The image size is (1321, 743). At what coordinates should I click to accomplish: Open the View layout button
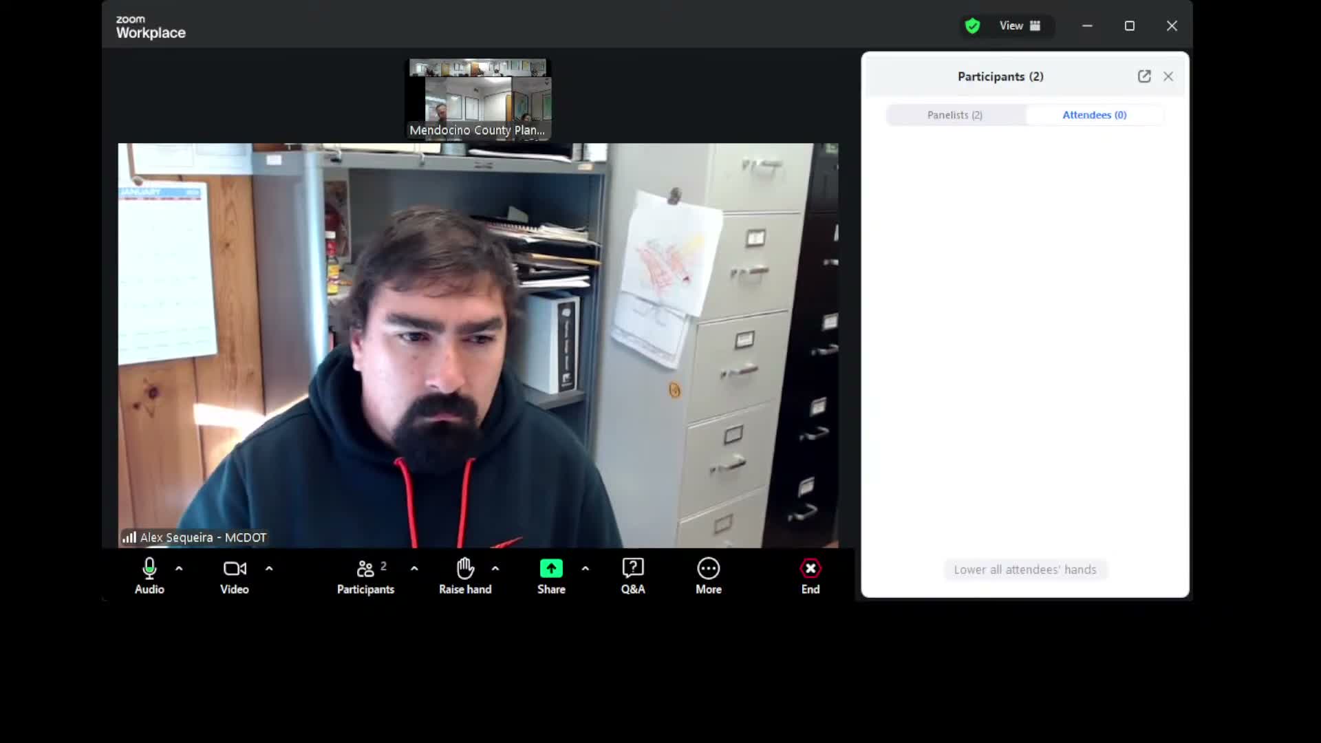click(x=1020, y=26)
